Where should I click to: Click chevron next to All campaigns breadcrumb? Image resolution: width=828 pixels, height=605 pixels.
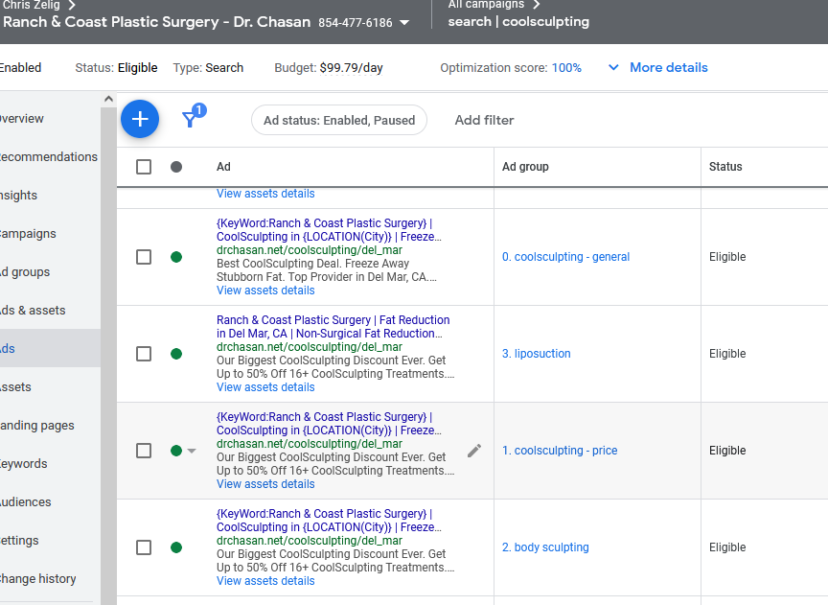[537, 5]
